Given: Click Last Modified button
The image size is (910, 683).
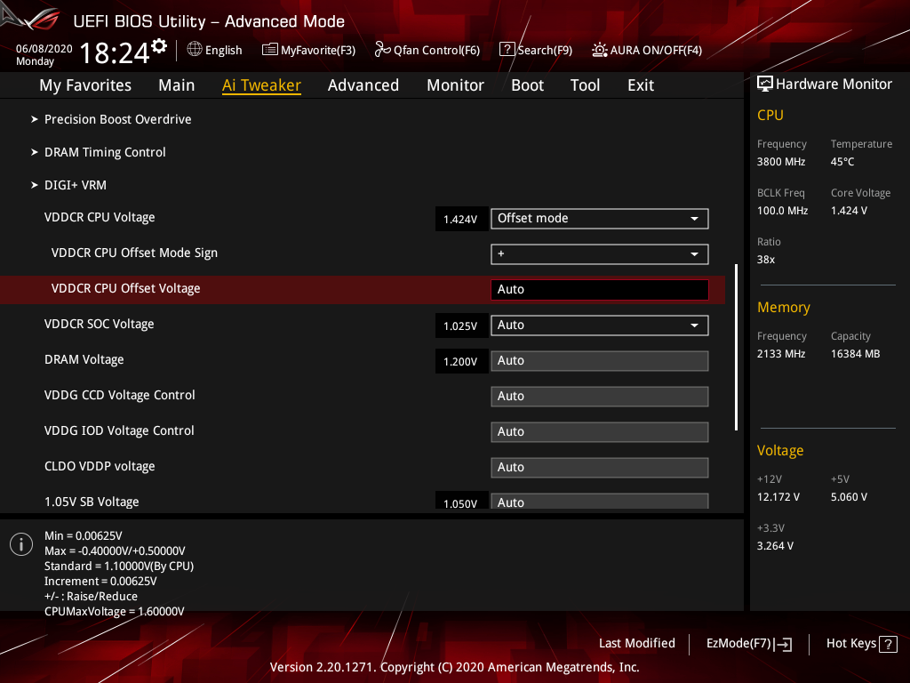Looking at the screenshot, I should (x=636, y=643).
